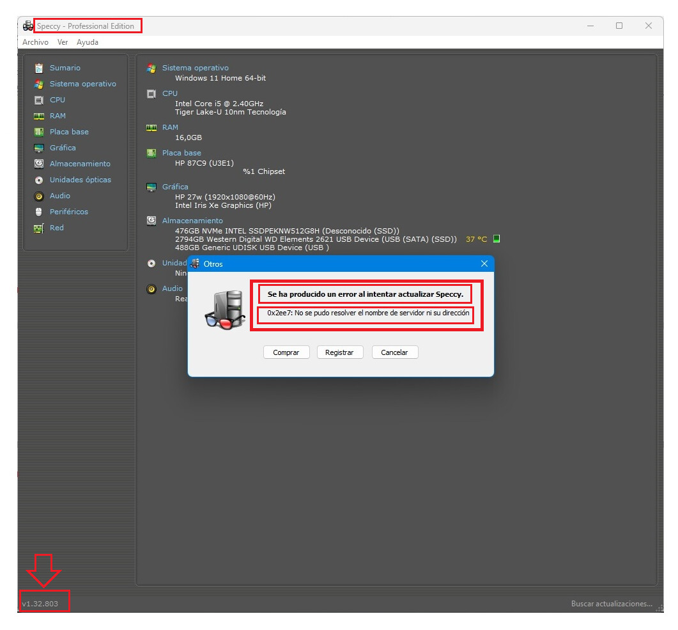Viewport: 678px width, 630px height.
Task: Click the RAM icon in sidebar
Action: pyautogui.click(x=39, y=116)
